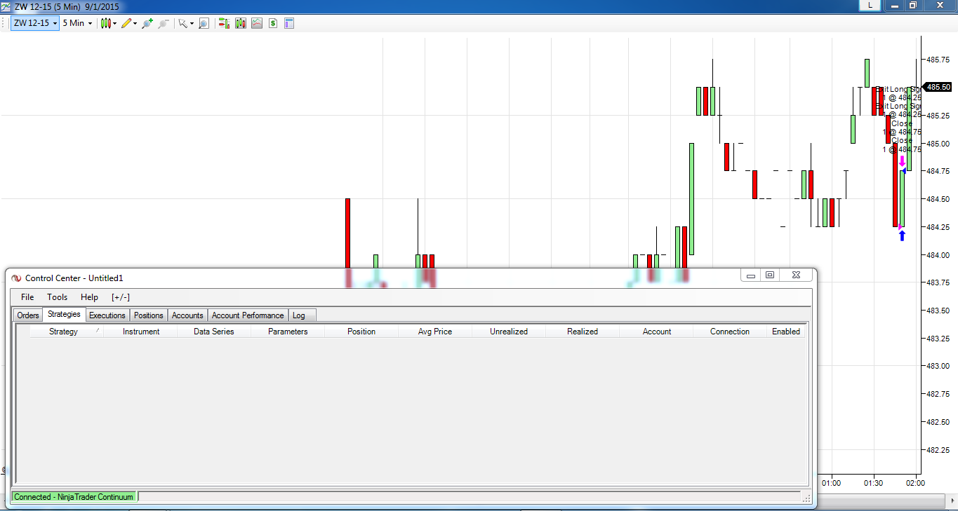
Task: Click the Account column header
Action: click(657, 332)
